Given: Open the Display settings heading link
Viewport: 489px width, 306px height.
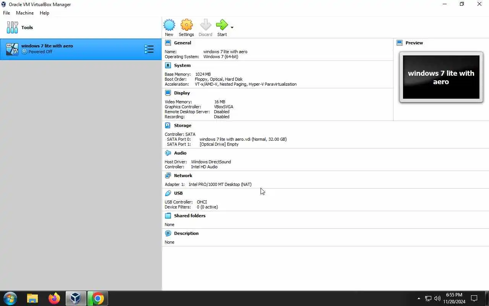Looking at the screenshot, I should click(x=182, y=93).
